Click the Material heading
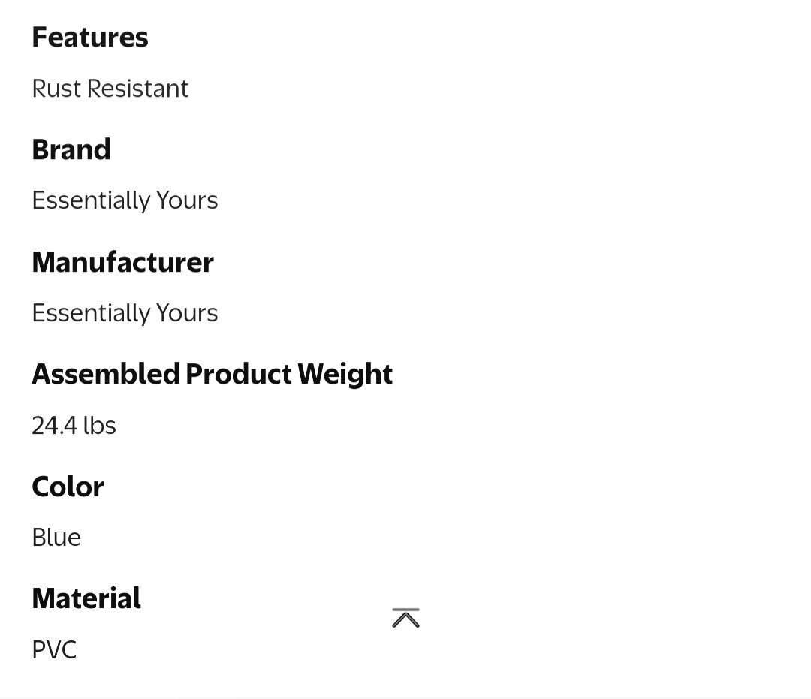The width and height of the screenshot is (811, 699). pos(86,598)
